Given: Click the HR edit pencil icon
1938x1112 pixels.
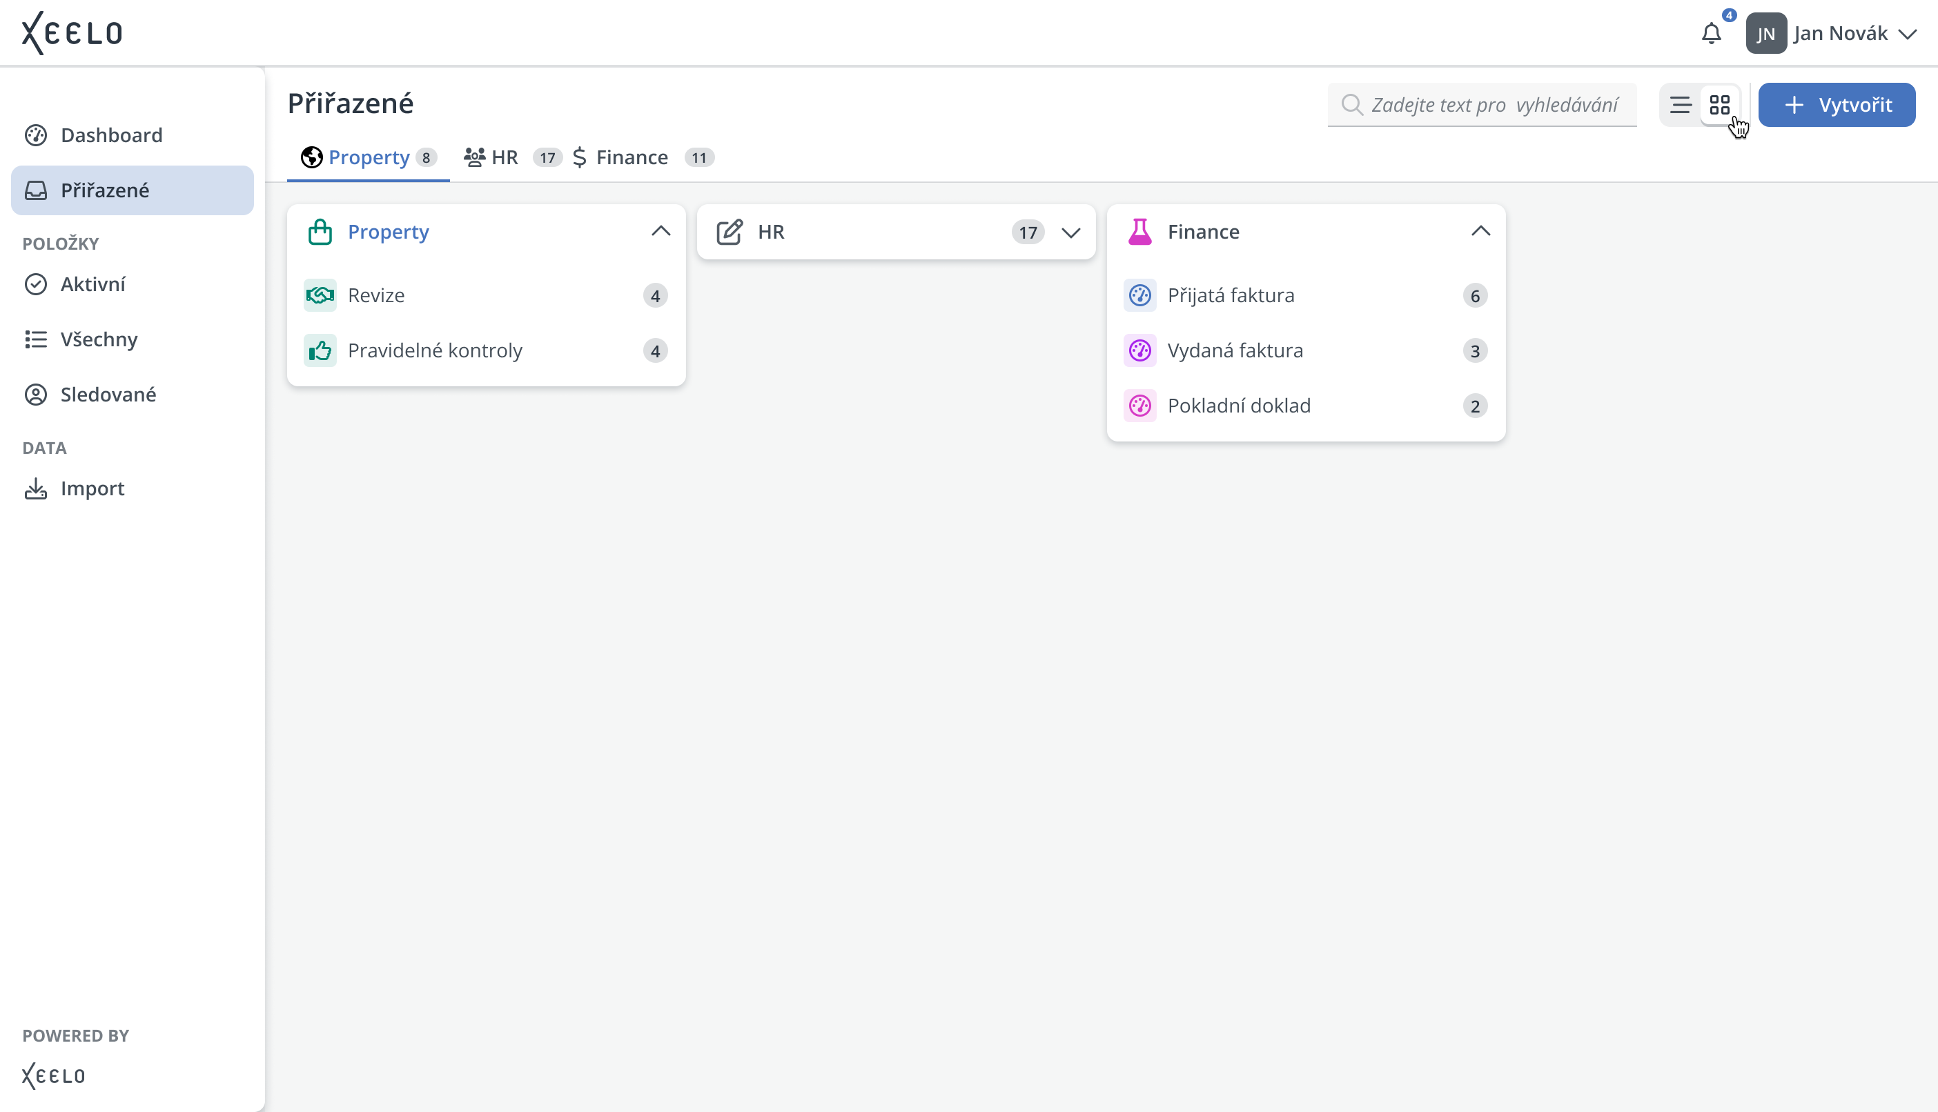Looking at the screenshot, I should click(730, 231).
